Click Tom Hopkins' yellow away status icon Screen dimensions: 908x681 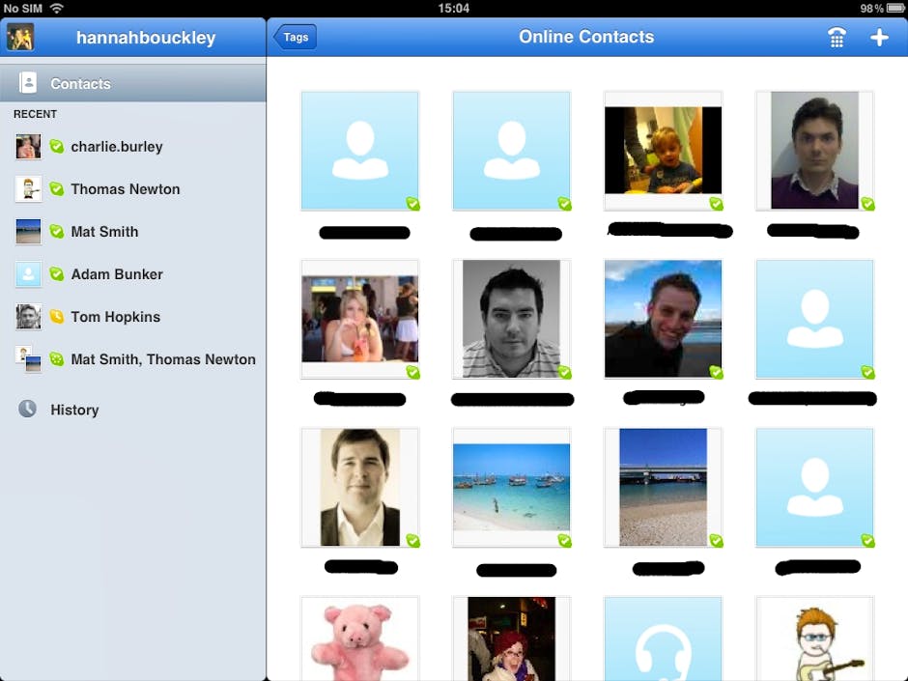coord(56,317)
